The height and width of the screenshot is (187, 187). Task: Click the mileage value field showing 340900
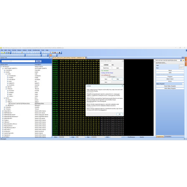(106, 65)
